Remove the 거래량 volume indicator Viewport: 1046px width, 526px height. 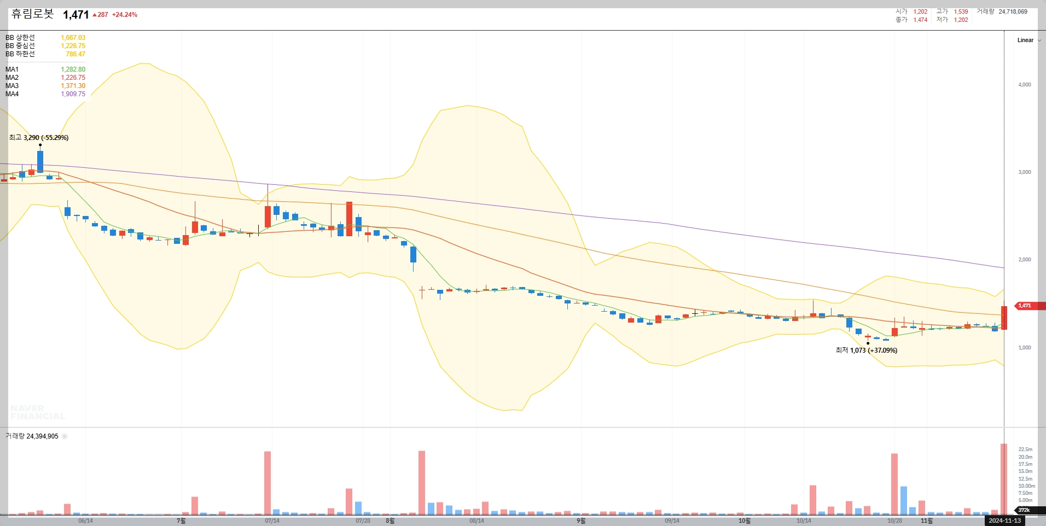[x=65, y=436]
